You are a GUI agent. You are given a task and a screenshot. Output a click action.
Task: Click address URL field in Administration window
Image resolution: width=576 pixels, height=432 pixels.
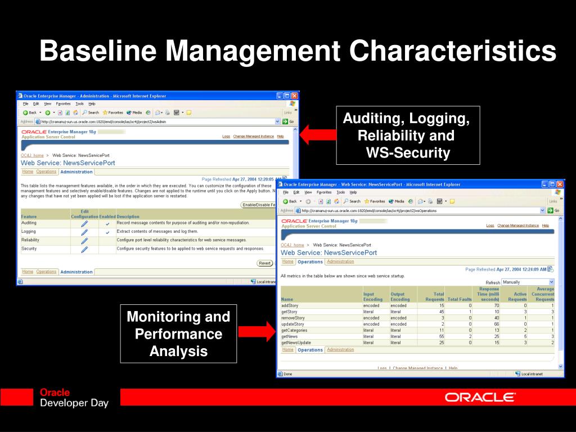158,121
